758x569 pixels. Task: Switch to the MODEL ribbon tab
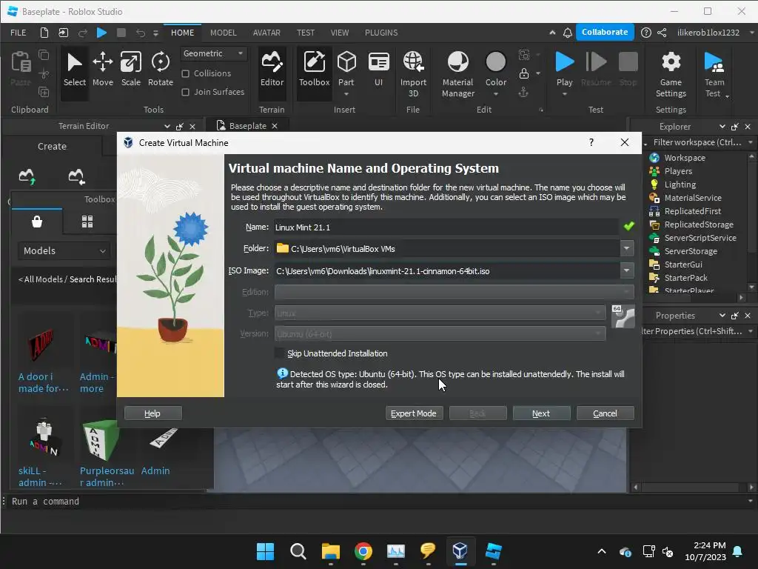(x=224, y=33)
